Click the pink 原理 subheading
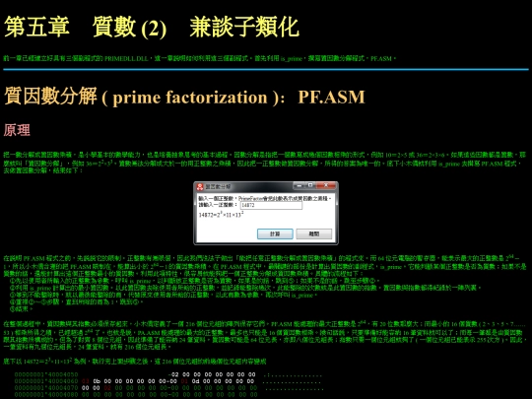 [x=17, y=130]
